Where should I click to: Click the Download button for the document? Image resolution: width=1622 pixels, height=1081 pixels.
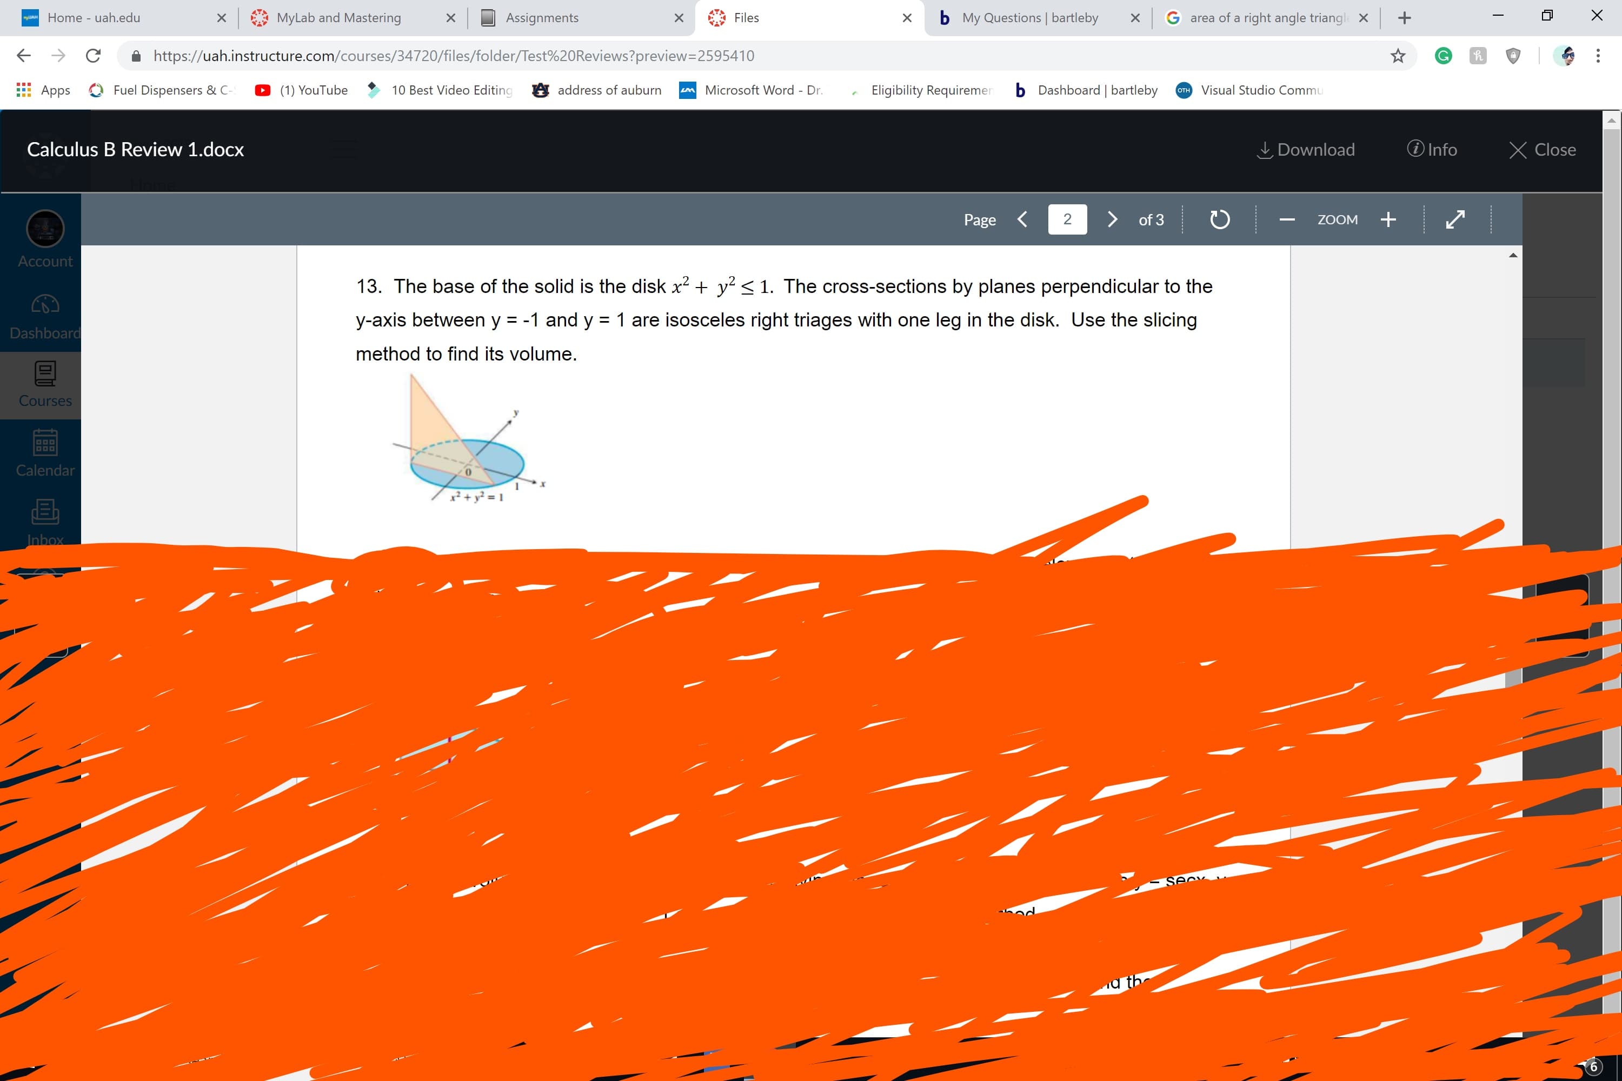(x=1308, y=150)
